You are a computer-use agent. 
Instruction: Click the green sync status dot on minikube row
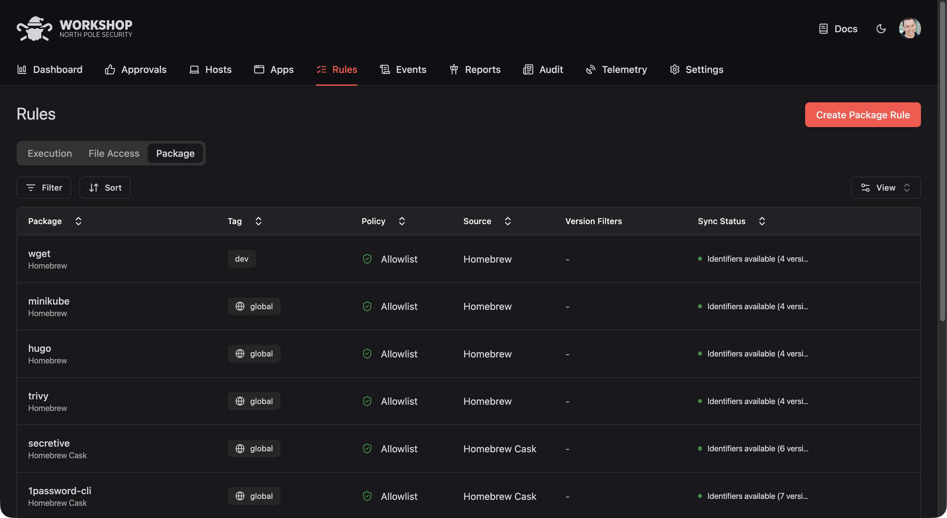point(700,306)
